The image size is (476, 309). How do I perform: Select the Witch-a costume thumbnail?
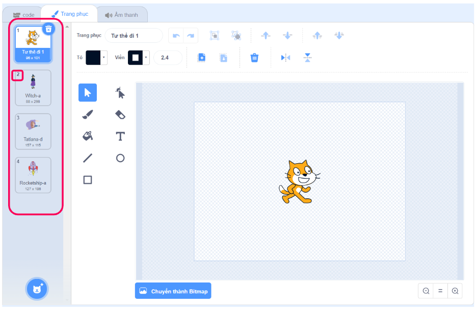(33, 88)
